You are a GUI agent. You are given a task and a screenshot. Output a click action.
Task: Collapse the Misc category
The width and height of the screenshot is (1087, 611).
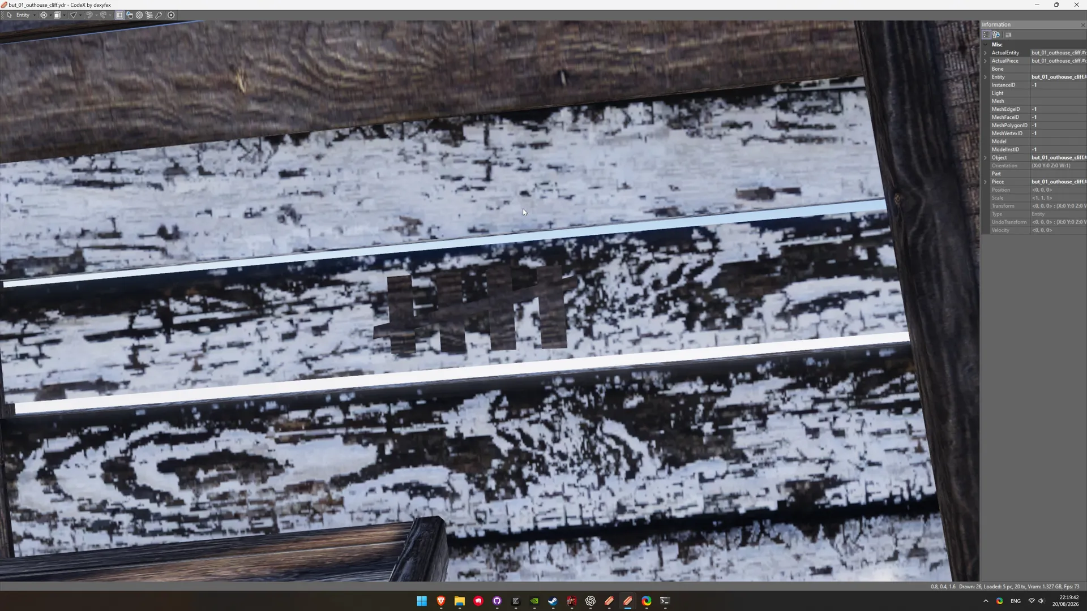point(985,45)
